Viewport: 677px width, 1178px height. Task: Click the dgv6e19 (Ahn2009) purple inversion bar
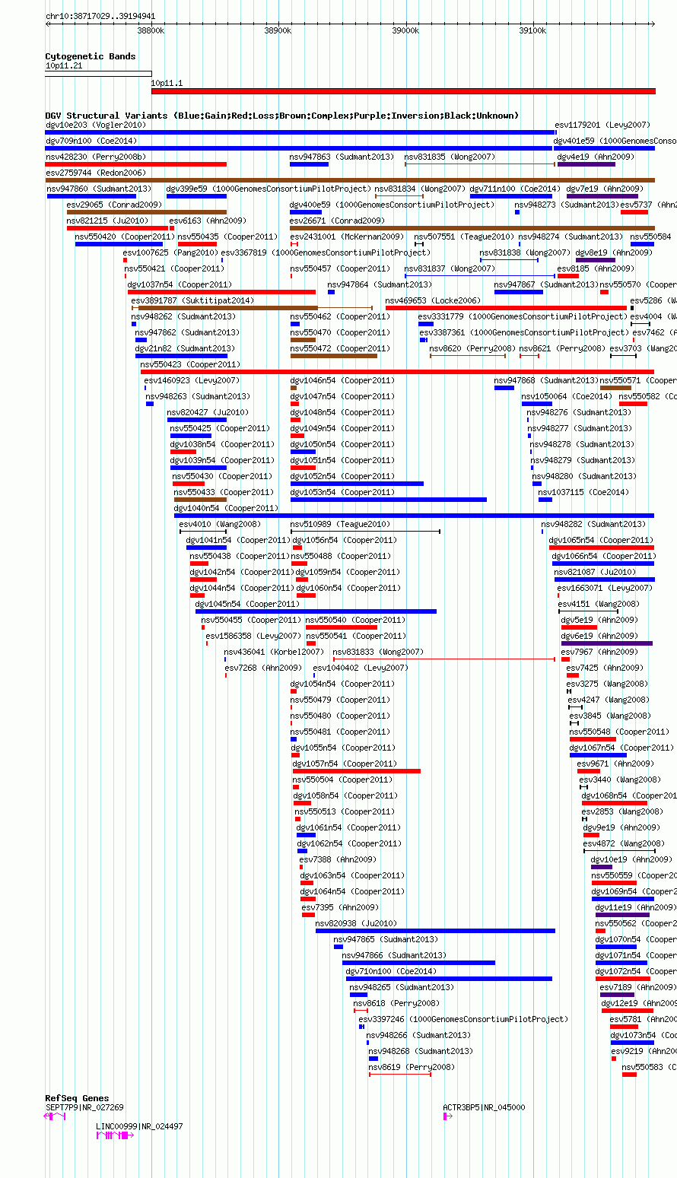click(x=607, y=643)
